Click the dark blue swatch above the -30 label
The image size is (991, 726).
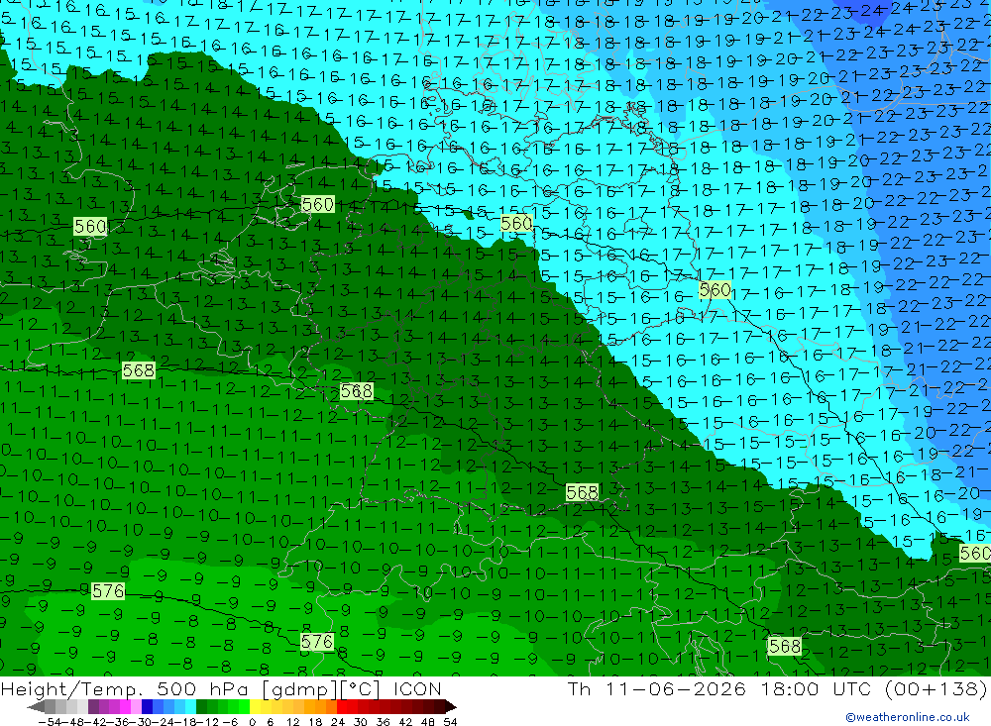pos(147,707)
